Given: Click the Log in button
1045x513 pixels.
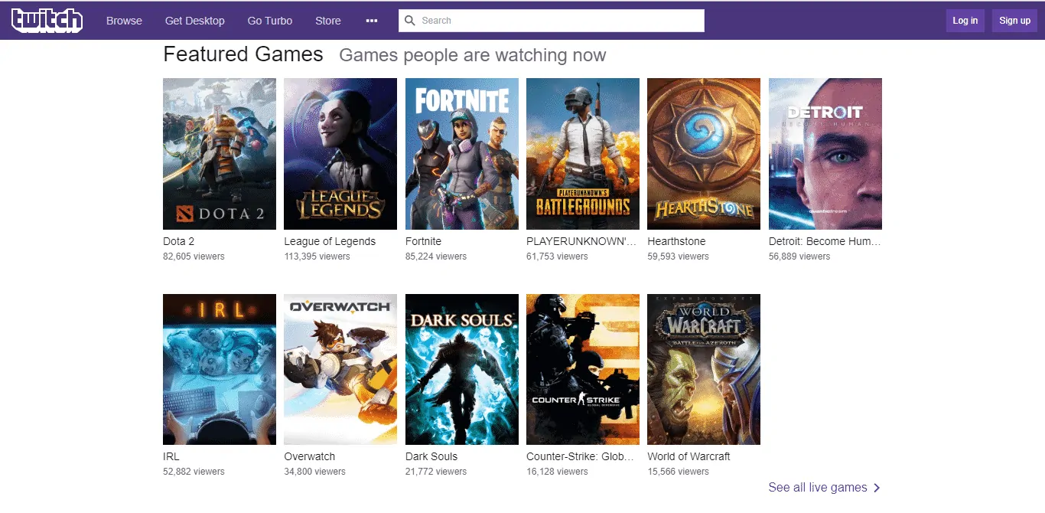Looking at the screenshot, I should click(x=965, y=21).
